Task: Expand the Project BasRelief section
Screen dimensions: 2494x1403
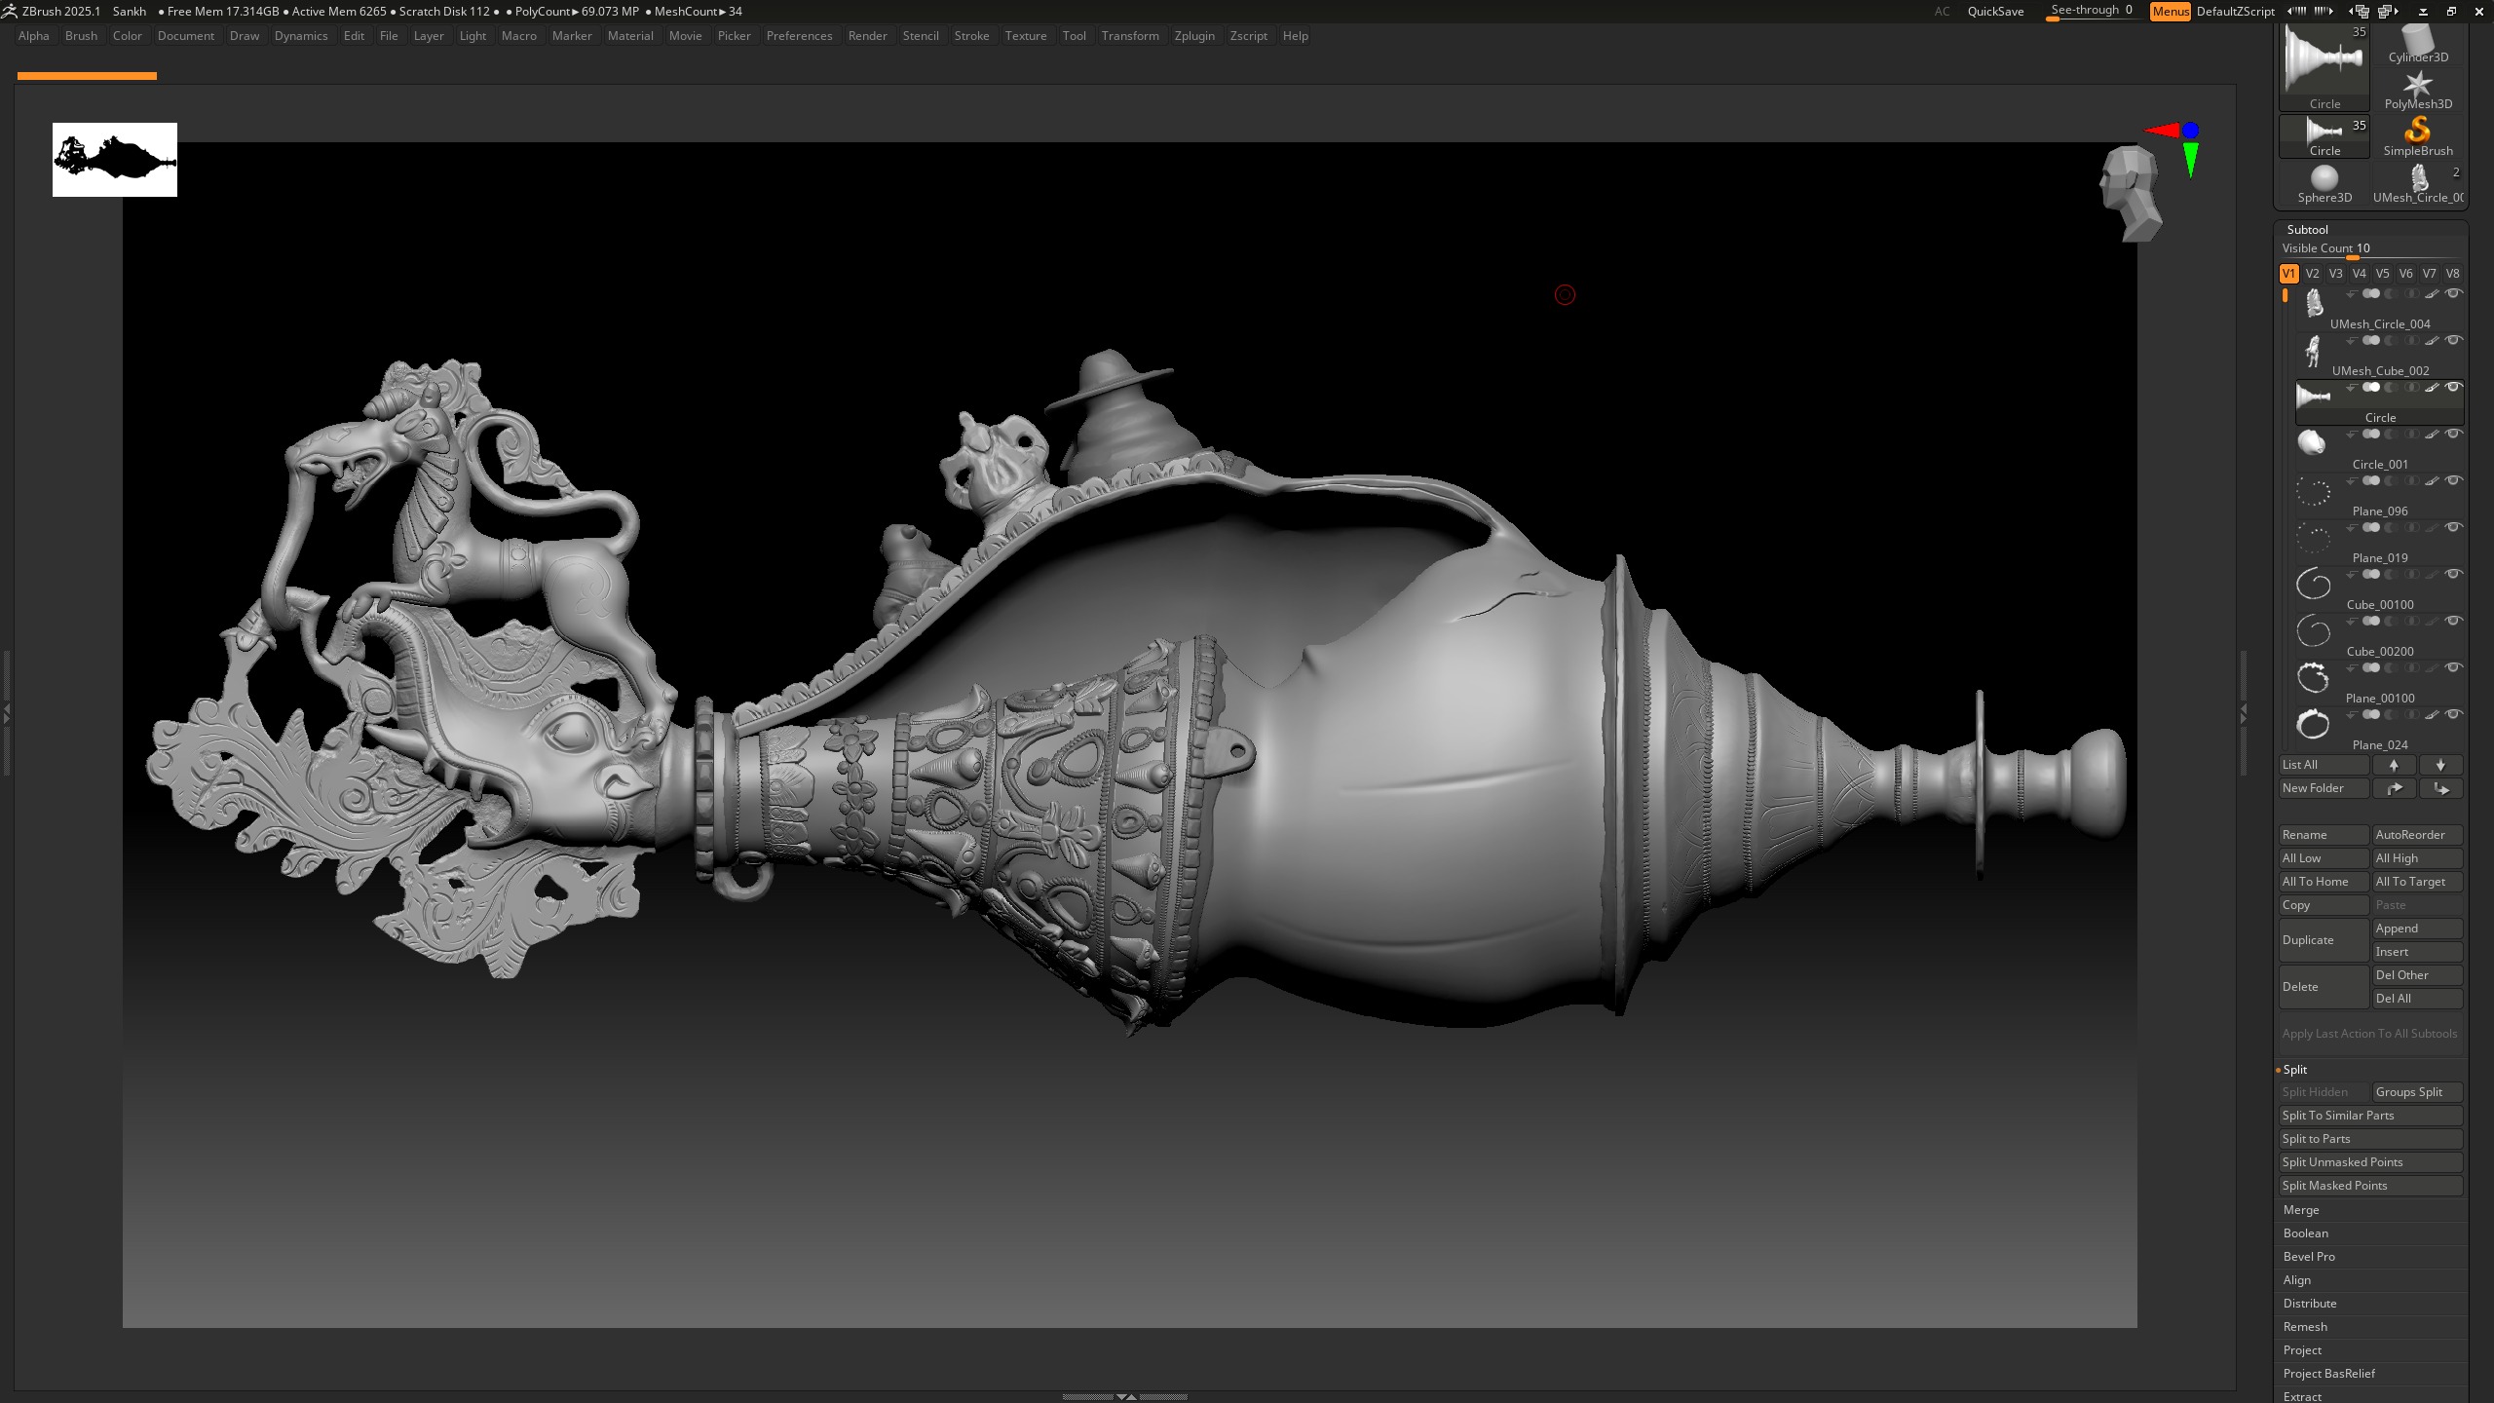Action: pyautogui.click(x=2329, y=1374)
